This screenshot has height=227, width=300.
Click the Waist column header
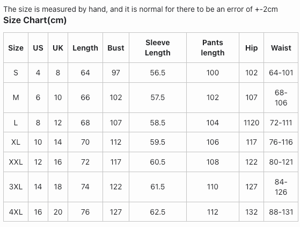(281, 48)
